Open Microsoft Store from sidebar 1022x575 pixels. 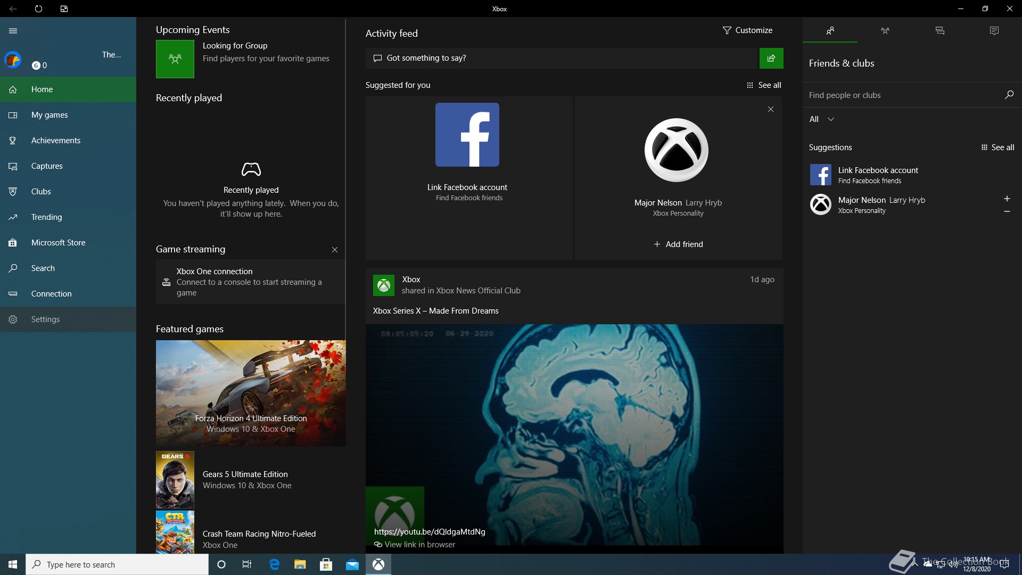pyautogui.click(x=68, y=243)
